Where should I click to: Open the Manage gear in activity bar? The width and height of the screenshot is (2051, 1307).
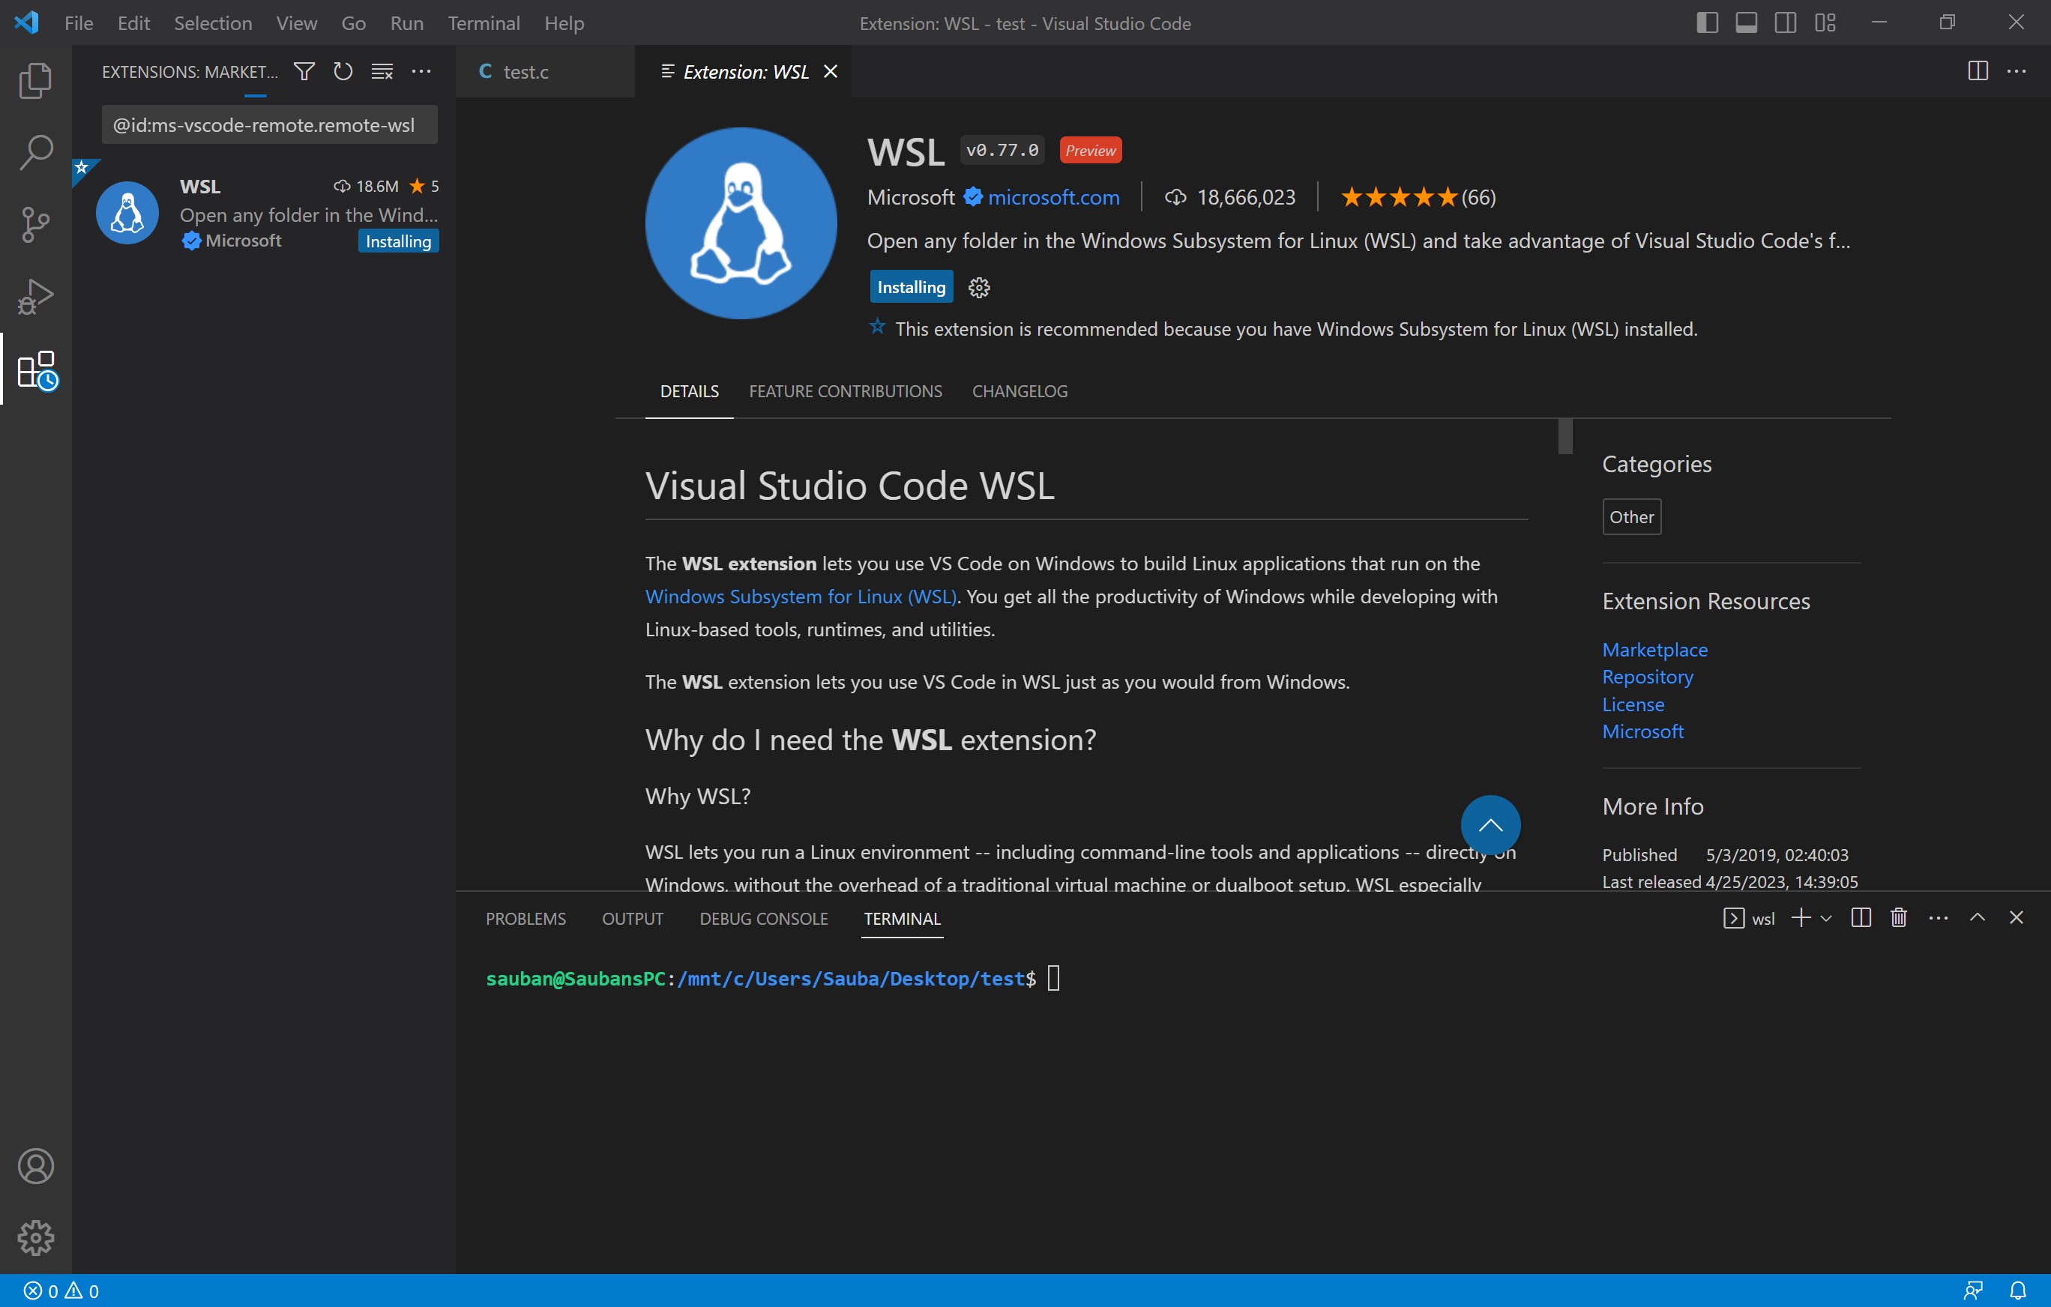click(x=36, y=1237)
